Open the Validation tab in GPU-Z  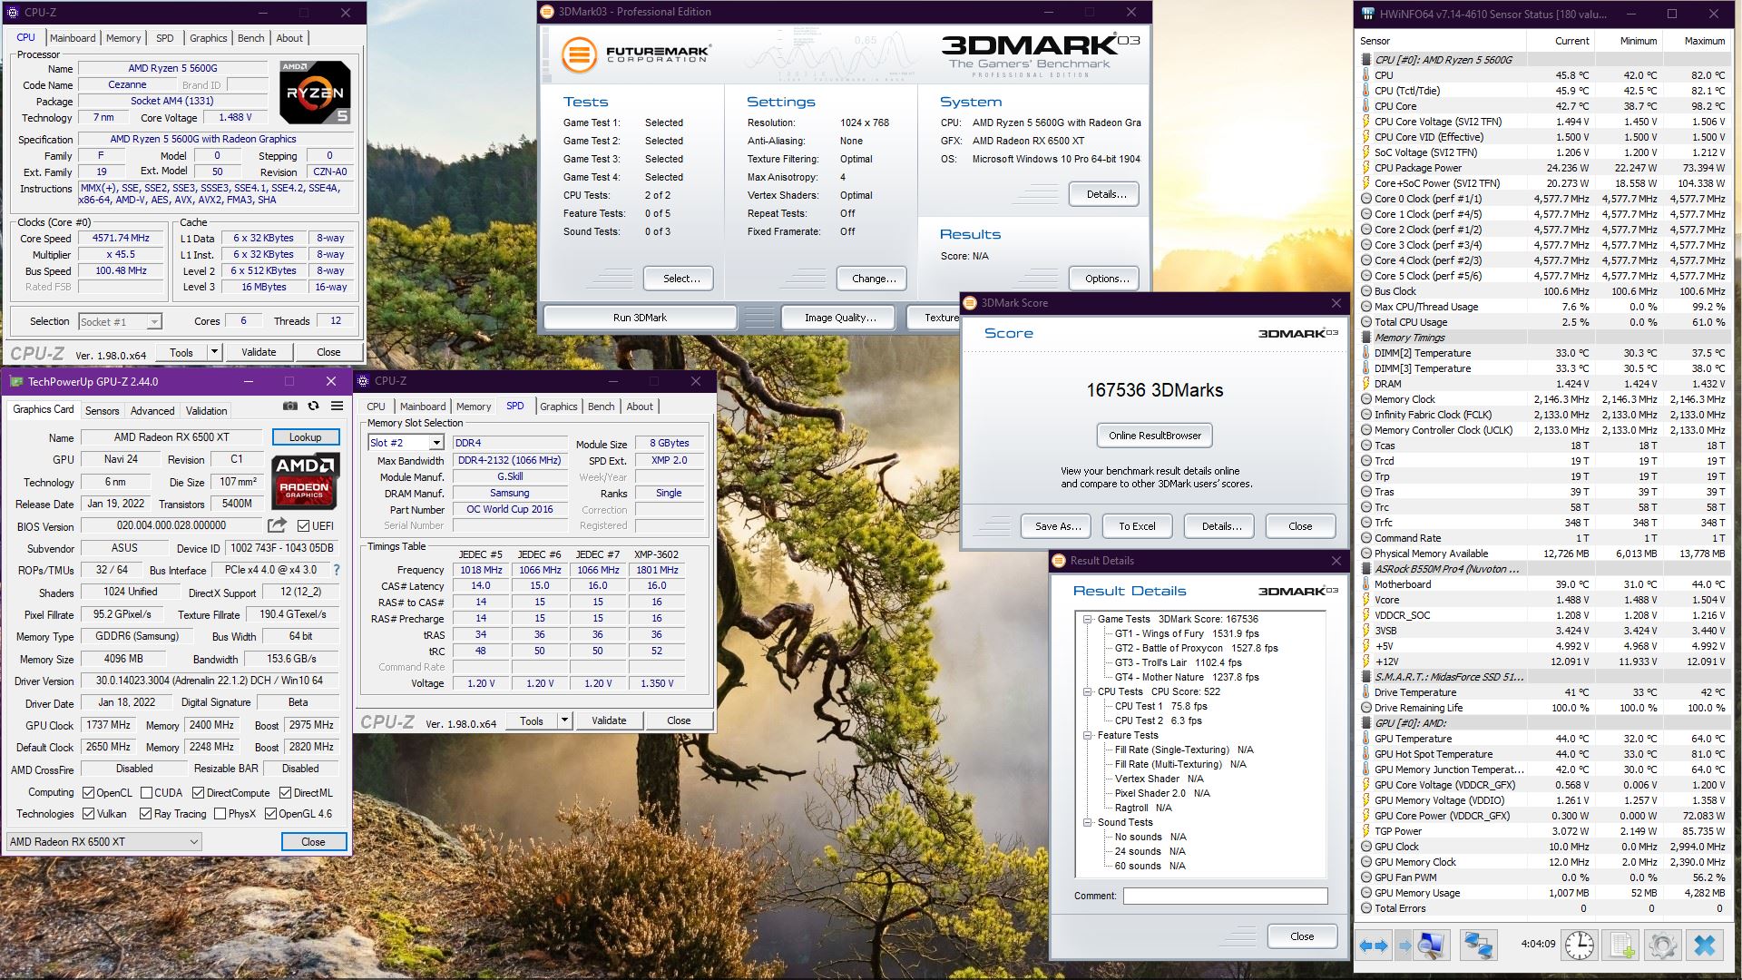[207, 411]
